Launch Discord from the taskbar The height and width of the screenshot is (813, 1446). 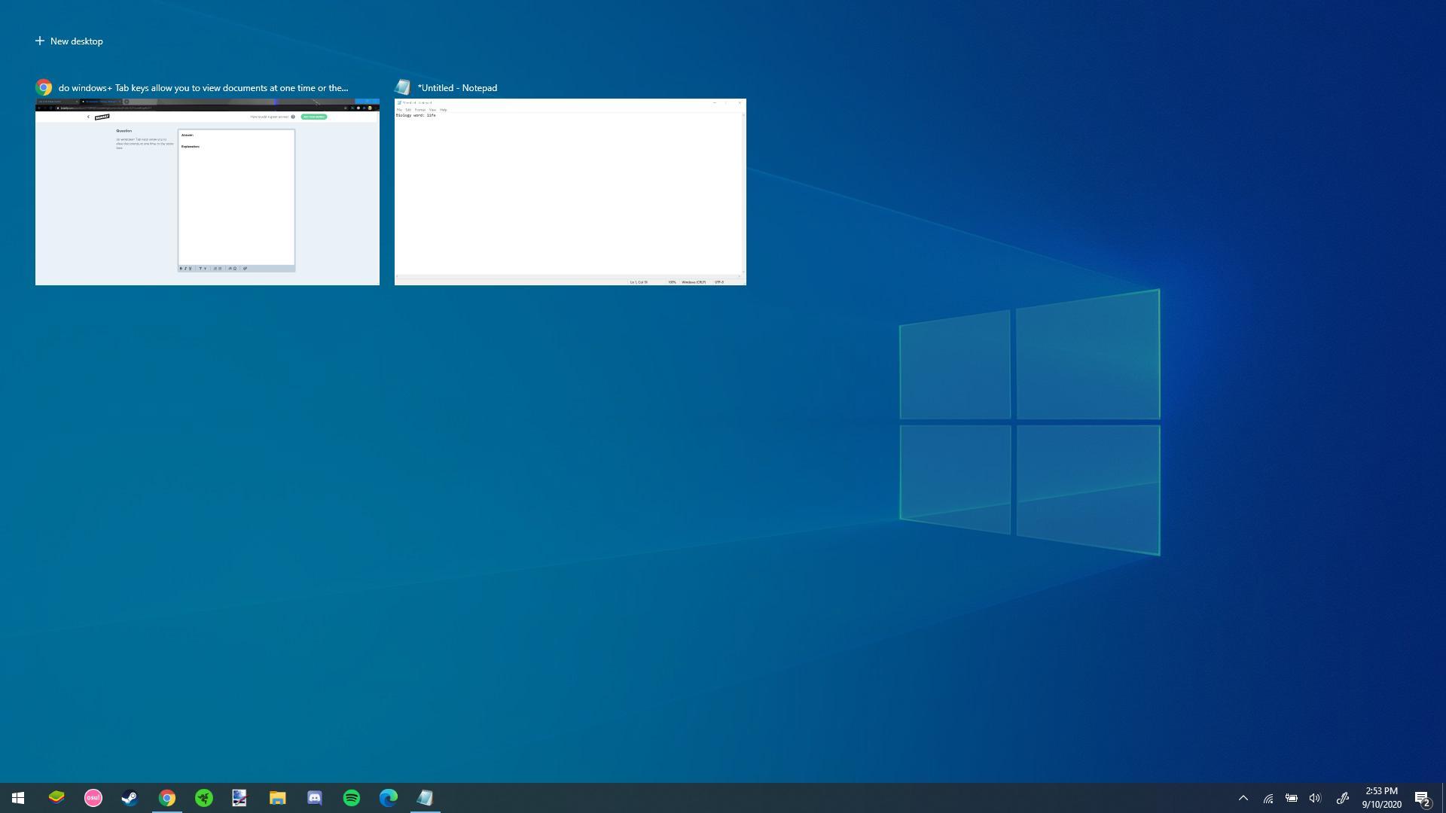pyautogui.click(x=315, y=798)
